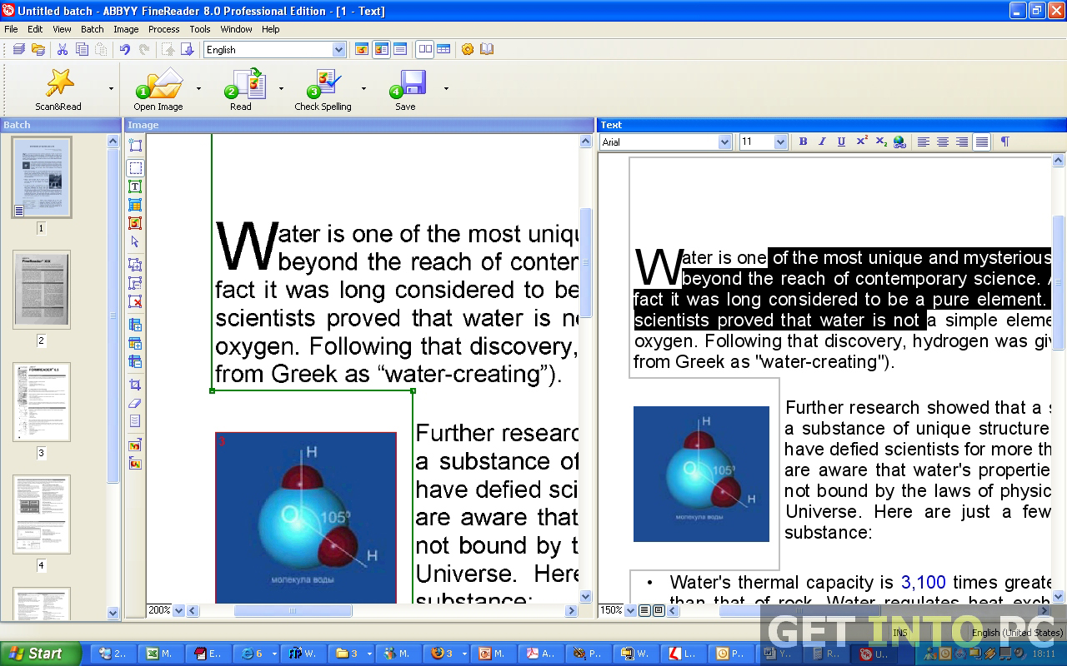Open the font size 11 dropdown
The image size is (1067, 666).
(780, 142)
